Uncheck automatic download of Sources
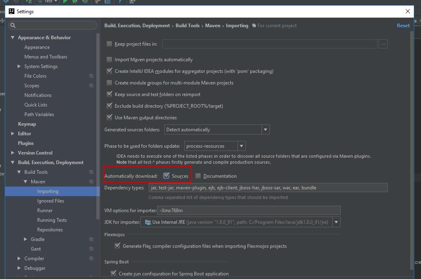The height and width of the screenshot is (279, 421). click(166, 176)
